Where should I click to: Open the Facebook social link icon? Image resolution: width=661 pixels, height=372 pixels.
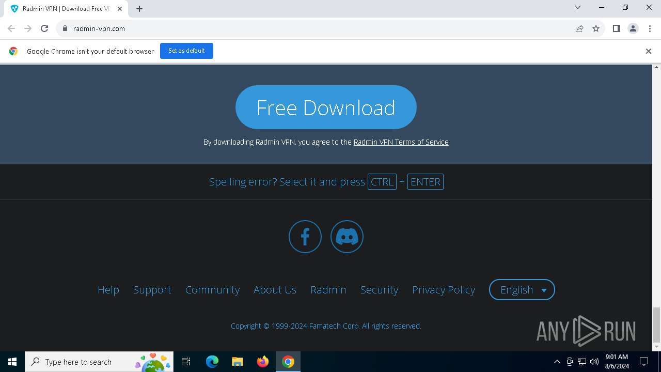click(x=305, y=237)
